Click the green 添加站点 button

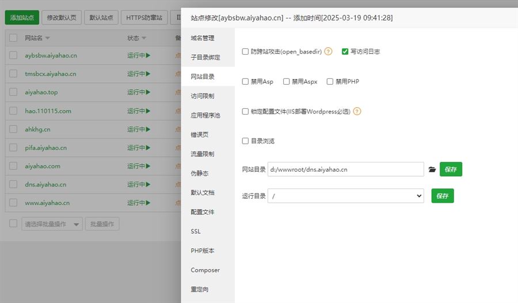(x=22, y=17)
